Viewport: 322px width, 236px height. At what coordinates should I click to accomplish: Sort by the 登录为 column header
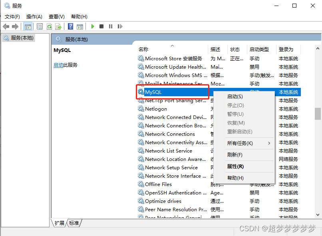click(288, 49)
